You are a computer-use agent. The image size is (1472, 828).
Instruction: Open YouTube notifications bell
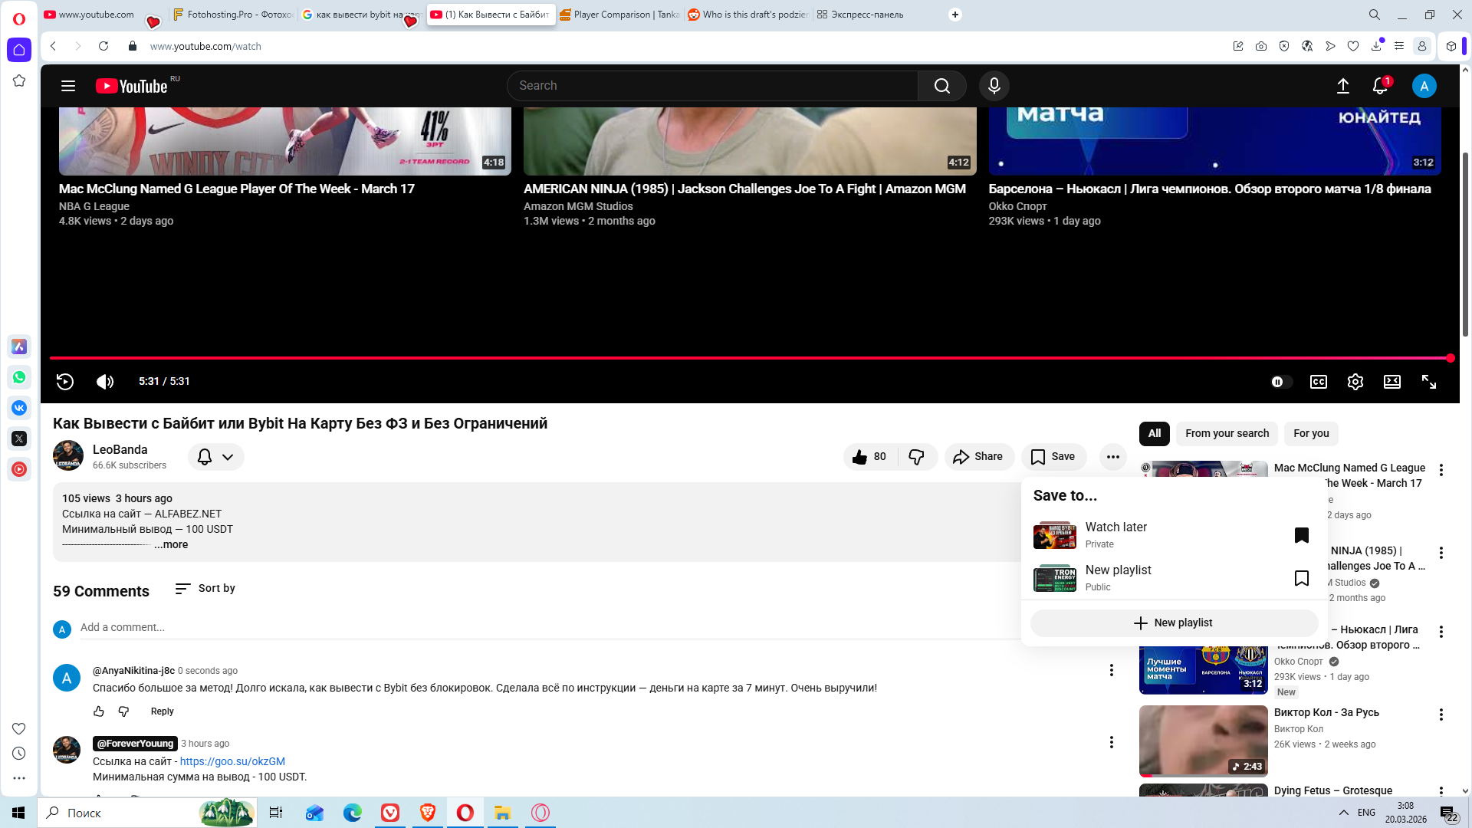(1380, 86)
